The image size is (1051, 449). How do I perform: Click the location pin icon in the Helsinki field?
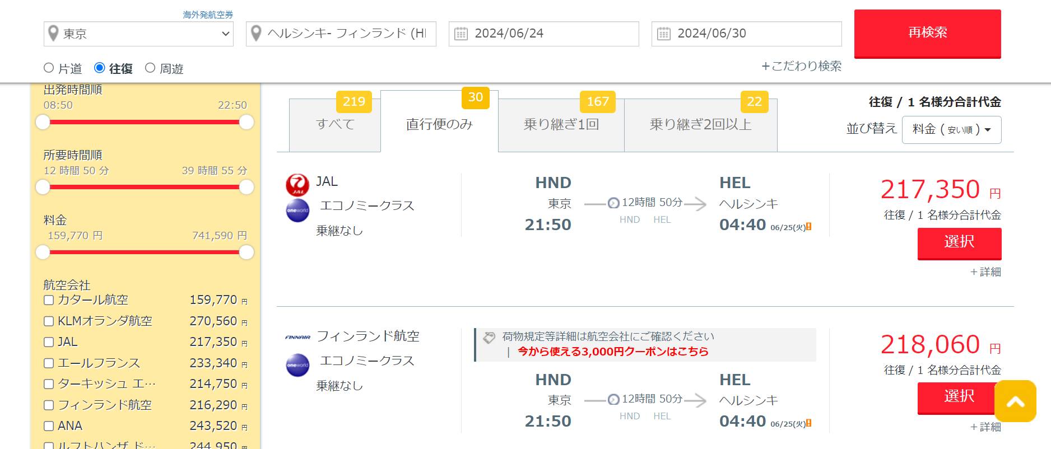pos(256,34)
